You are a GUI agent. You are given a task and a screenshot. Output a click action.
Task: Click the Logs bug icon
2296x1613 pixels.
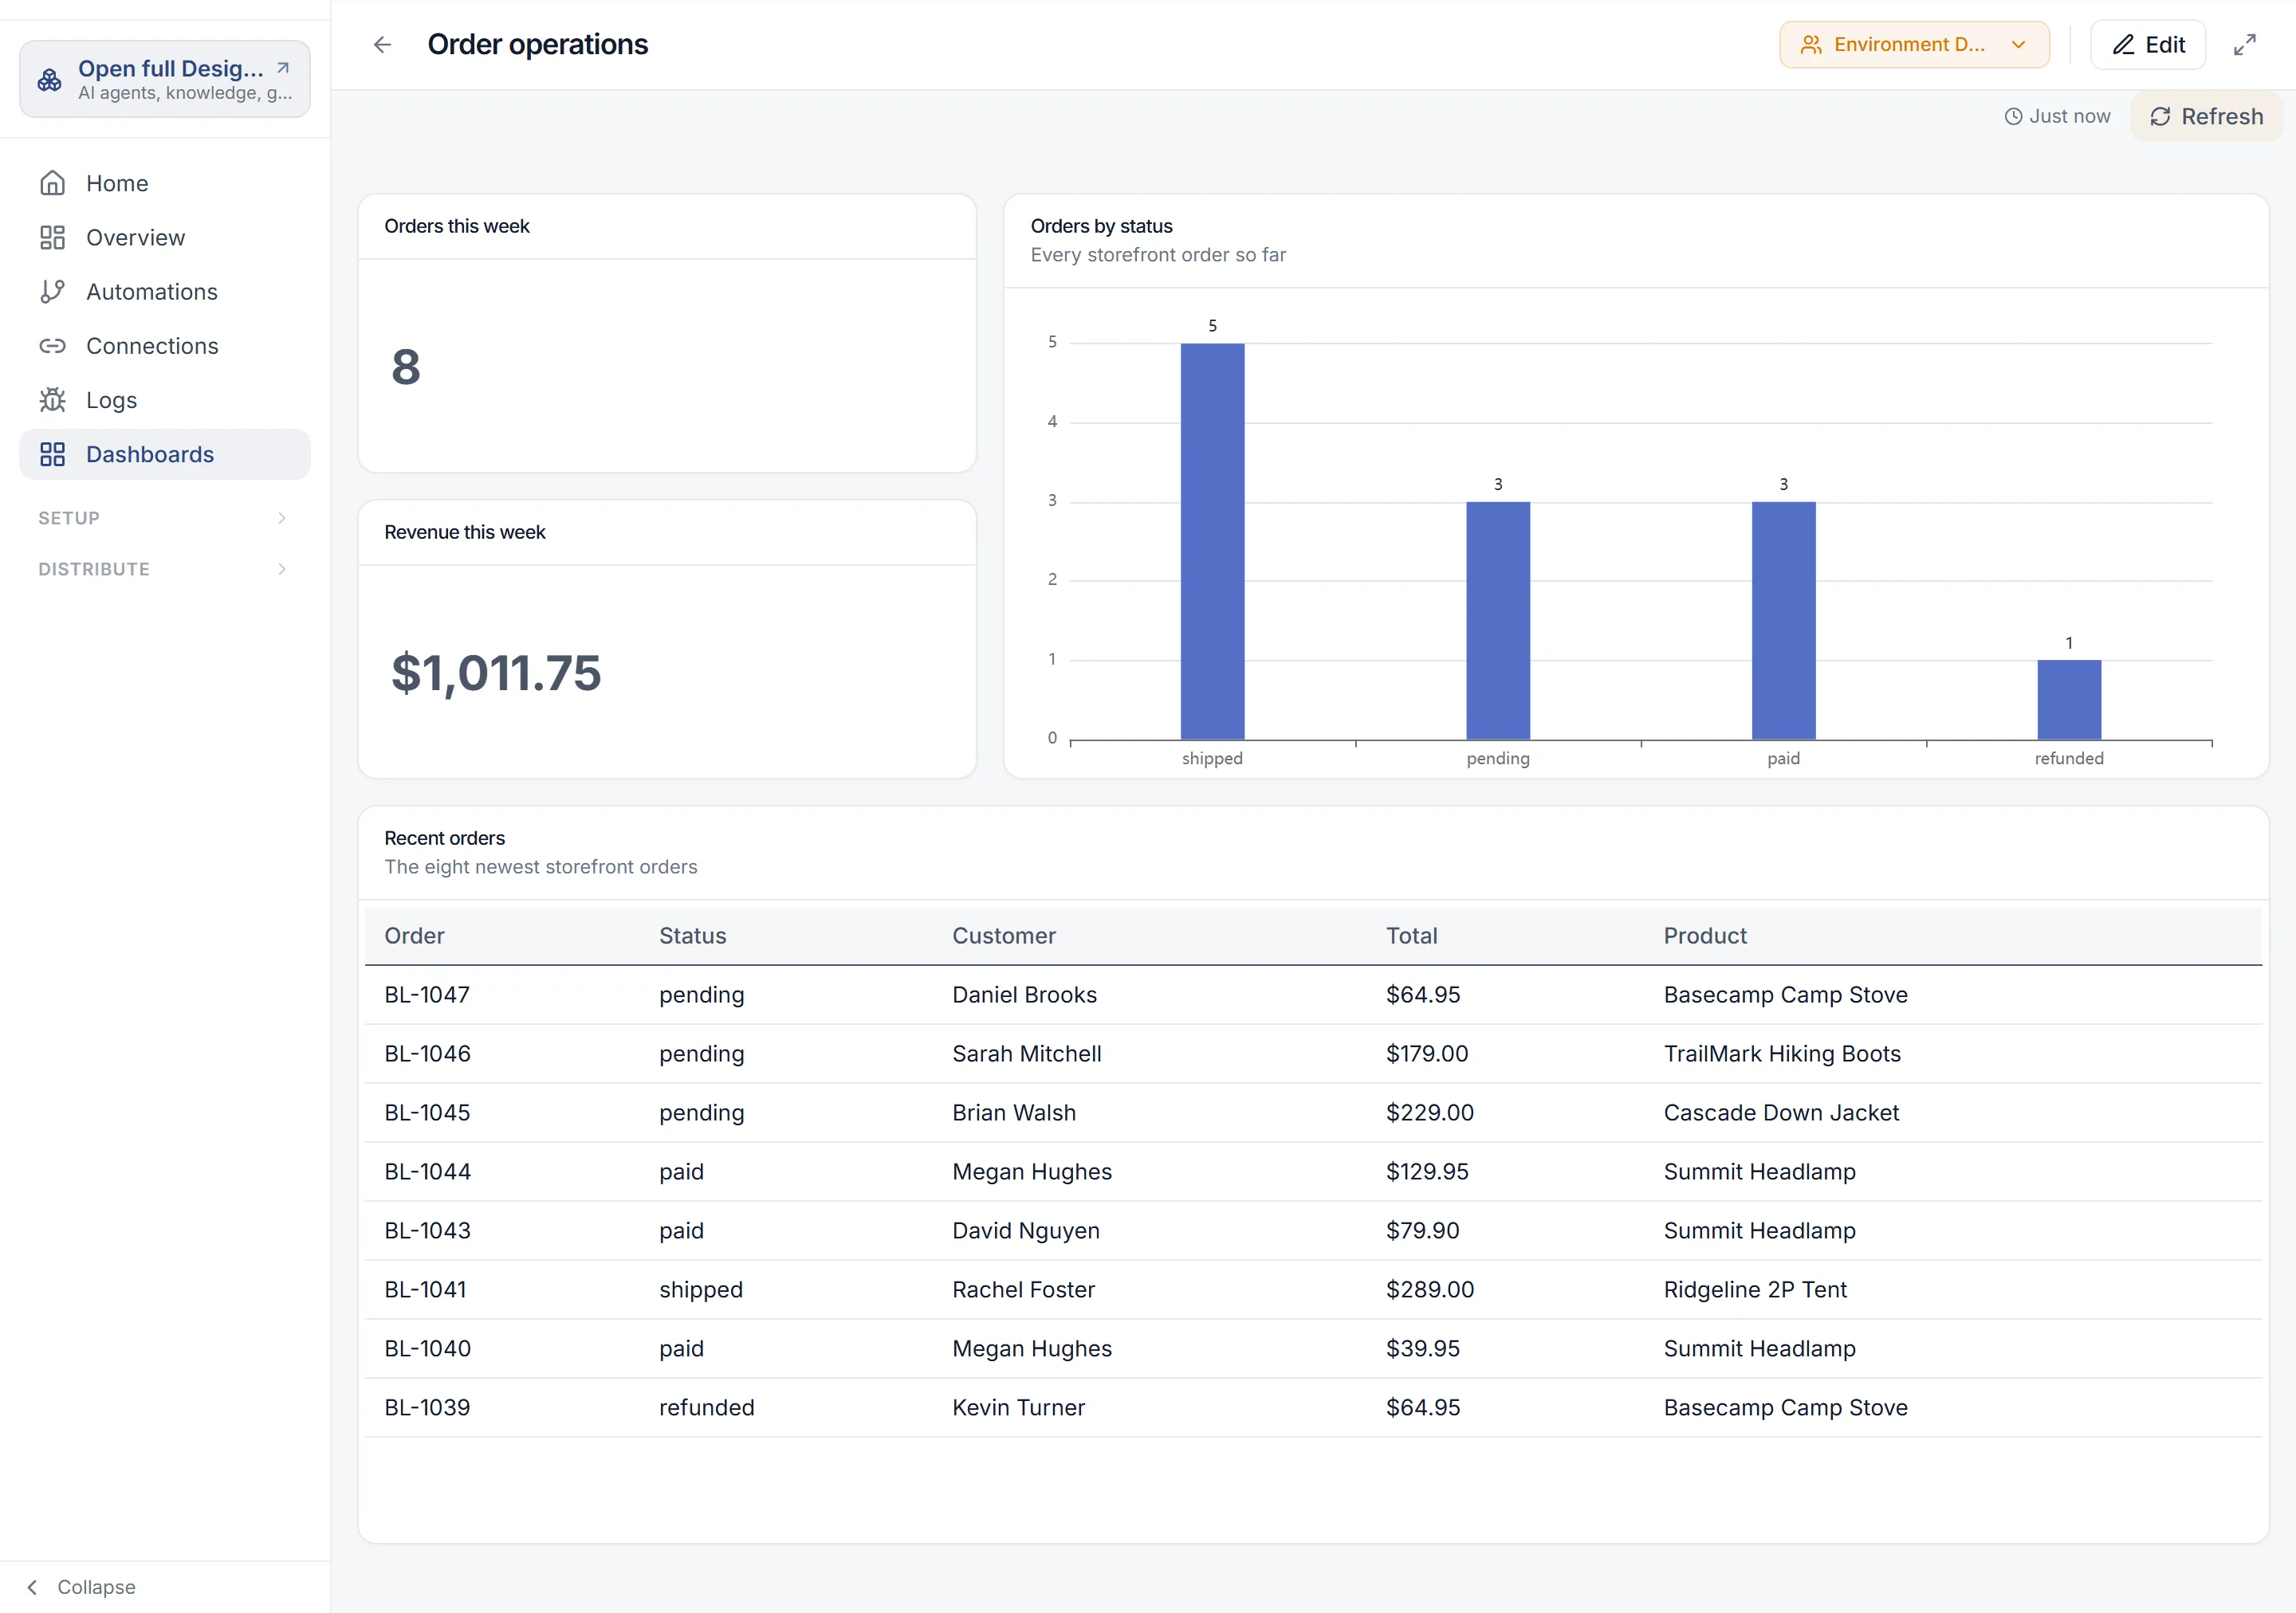(x=52, y=400)
